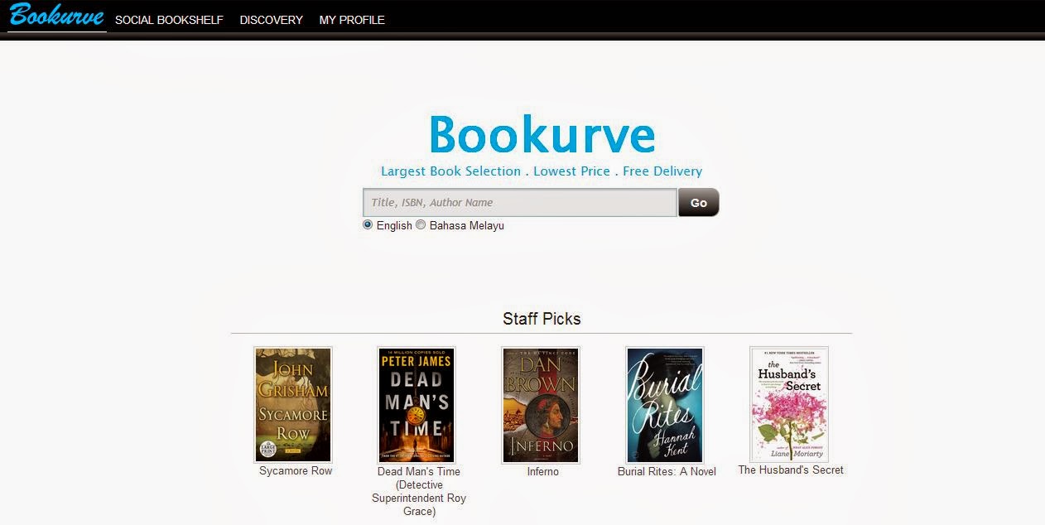Go to the Discovery page
This screenshot has width=1045, height=525.
(272, 20)
